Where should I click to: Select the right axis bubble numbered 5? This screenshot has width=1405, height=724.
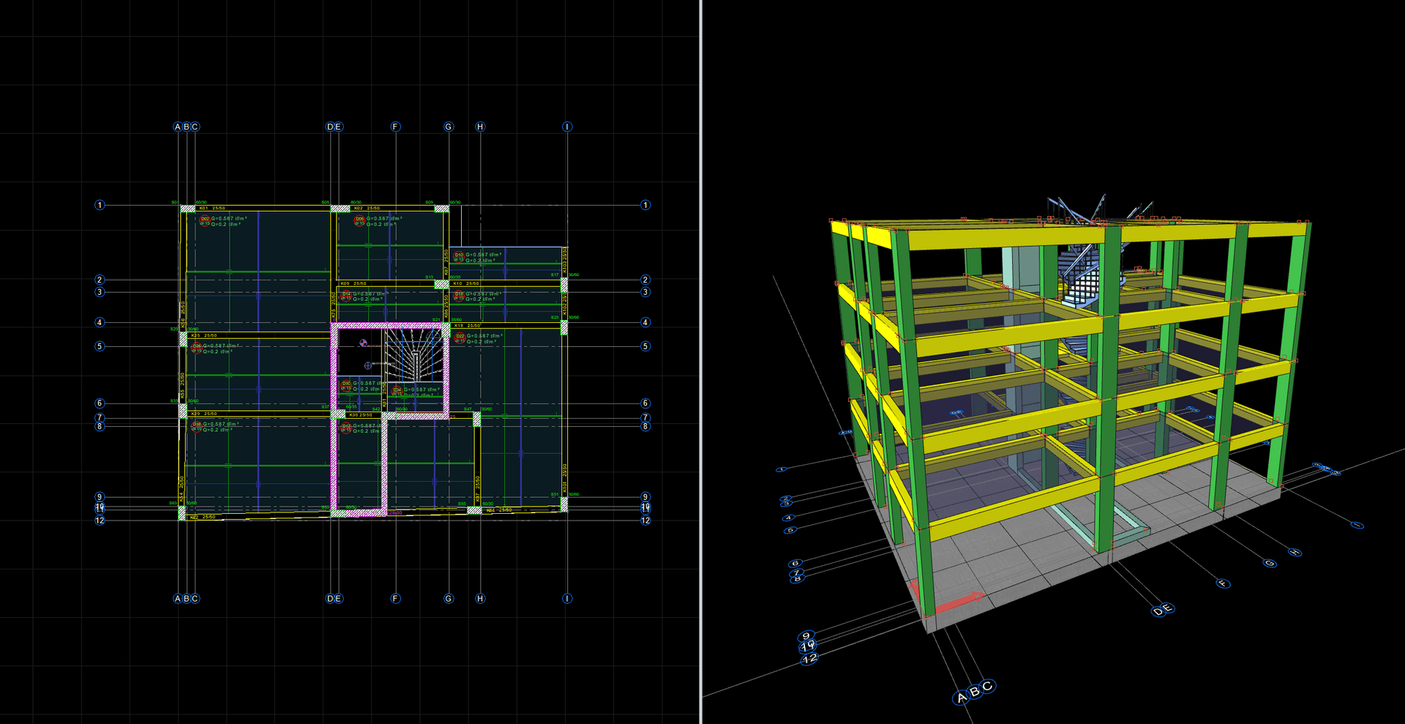click(645, 346)
